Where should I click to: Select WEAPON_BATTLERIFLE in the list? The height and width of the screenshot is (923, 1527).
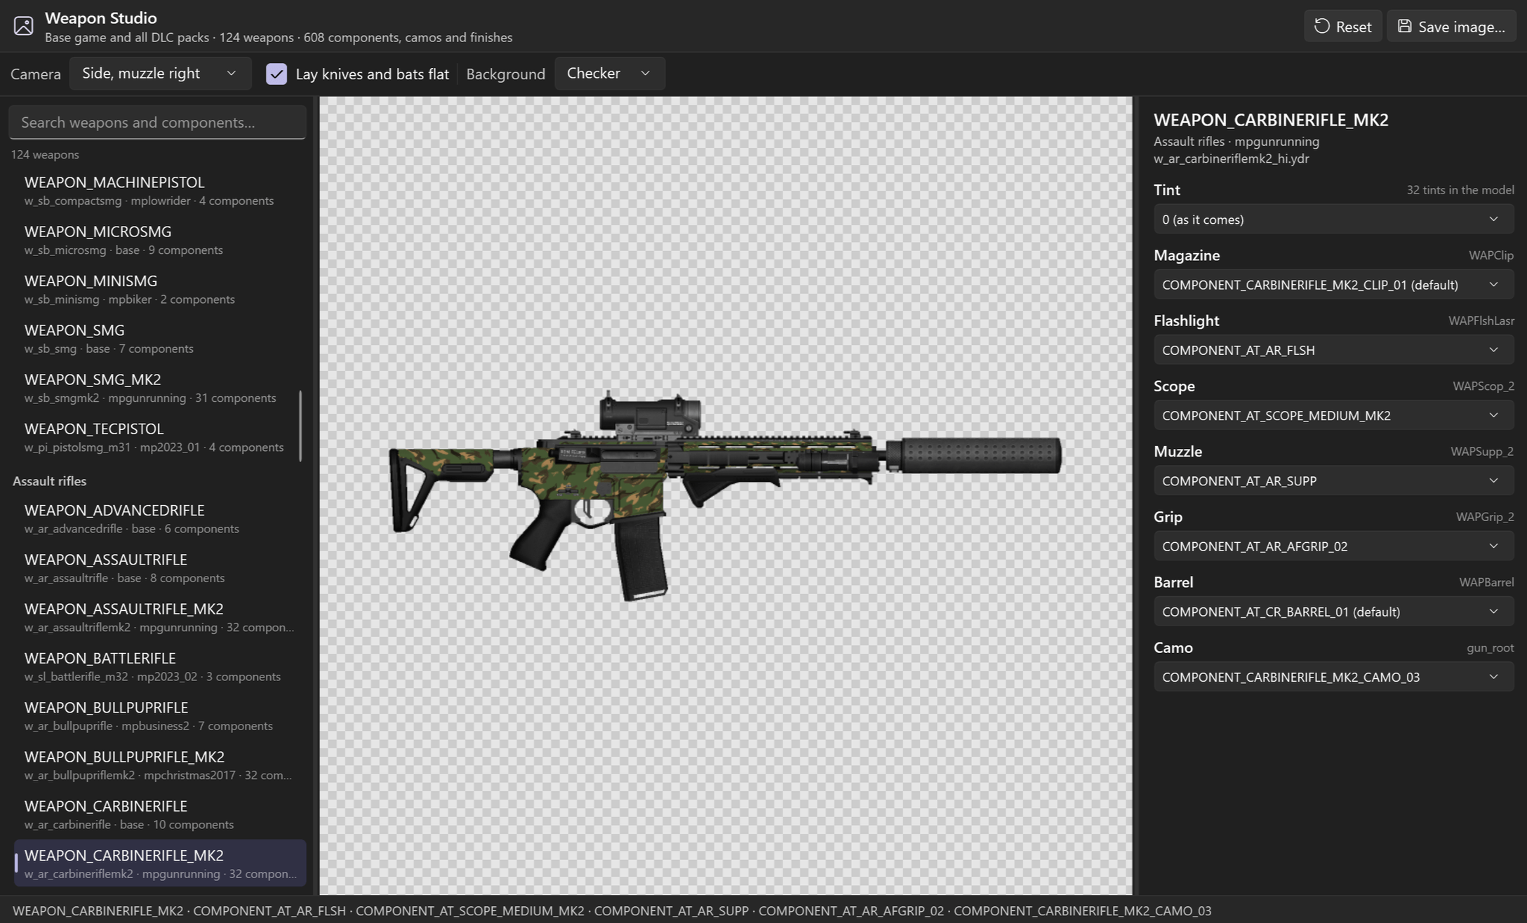point(160,667)
